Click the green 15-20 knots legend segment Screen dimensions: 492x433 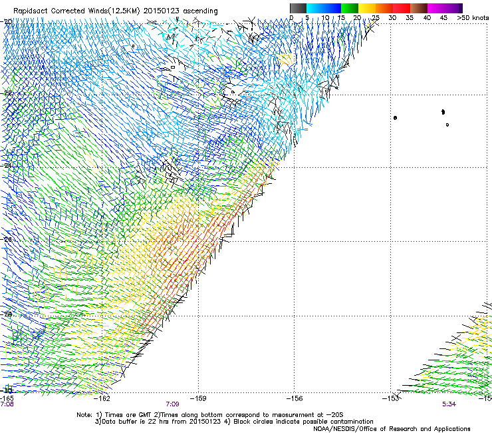point(350,8)
